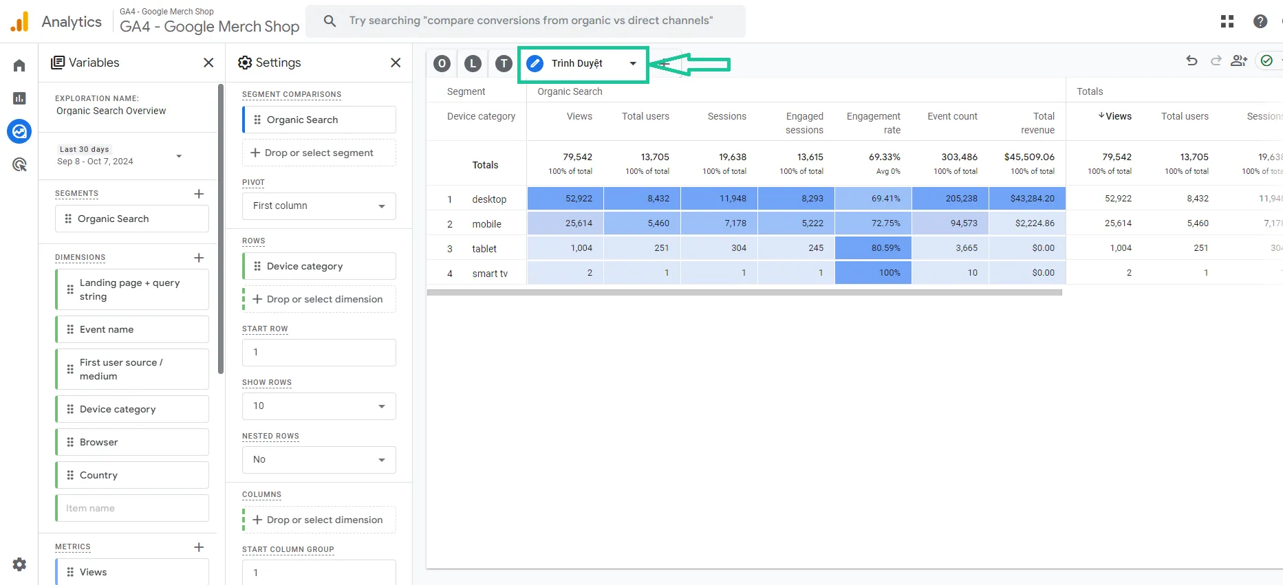This screenshot has width=1283, height=585.
Task: Click Drop or select dimension under Rows
Action: (319, 299)
